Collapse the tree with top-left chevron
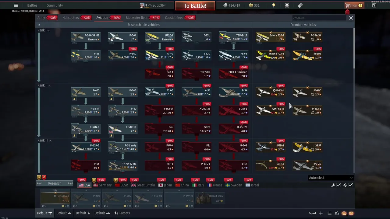This screenshot has height=219, width=390. tap(39, 25)
